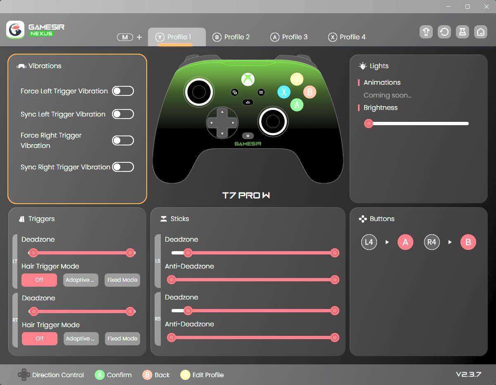496x385 pixels.
Task: Toggle Force Left Trigger Vibration
Action: (x=123, y=91)
